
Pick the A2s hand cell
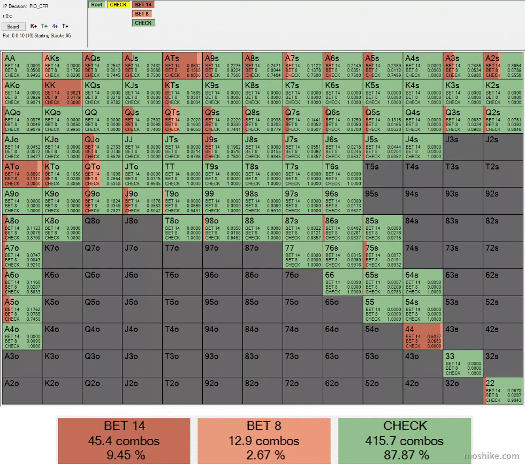[503, 66]
